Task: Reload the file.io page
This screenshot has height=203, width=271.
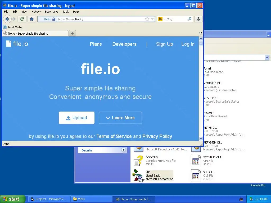Action: 22,19
